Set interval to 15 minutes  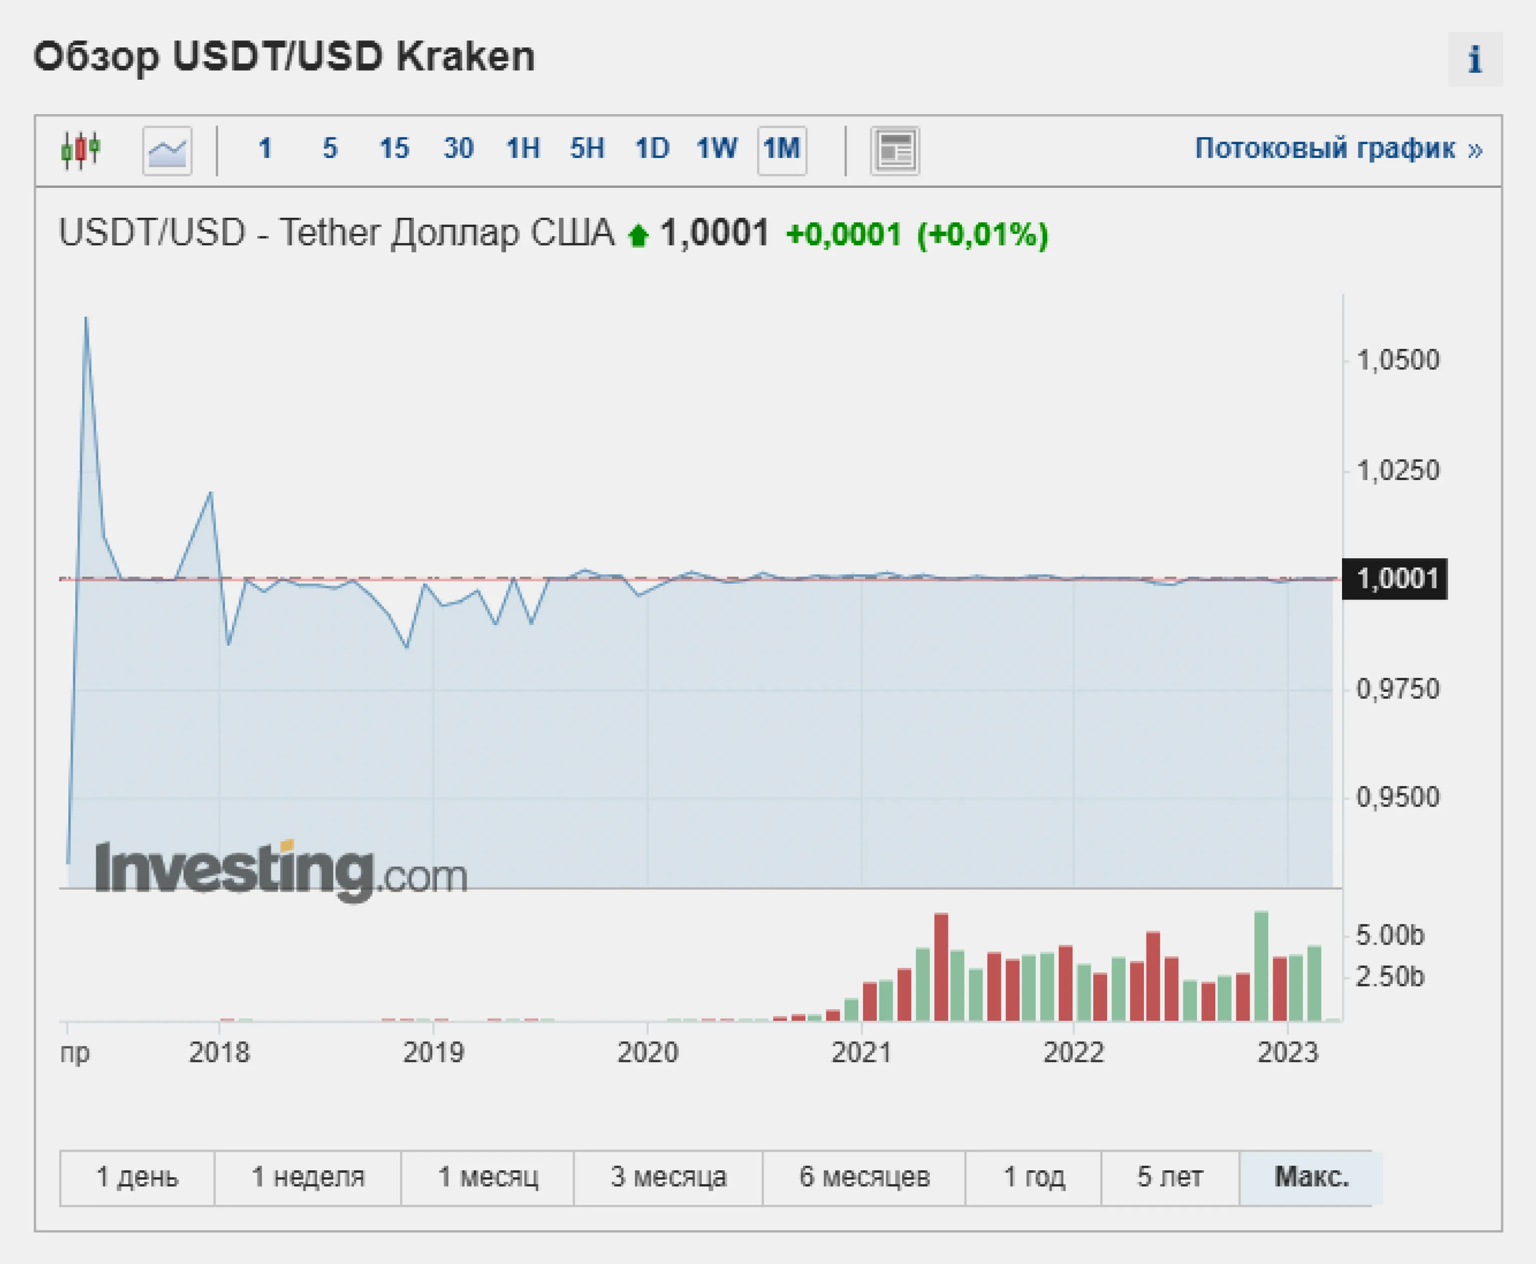point(394,149)
